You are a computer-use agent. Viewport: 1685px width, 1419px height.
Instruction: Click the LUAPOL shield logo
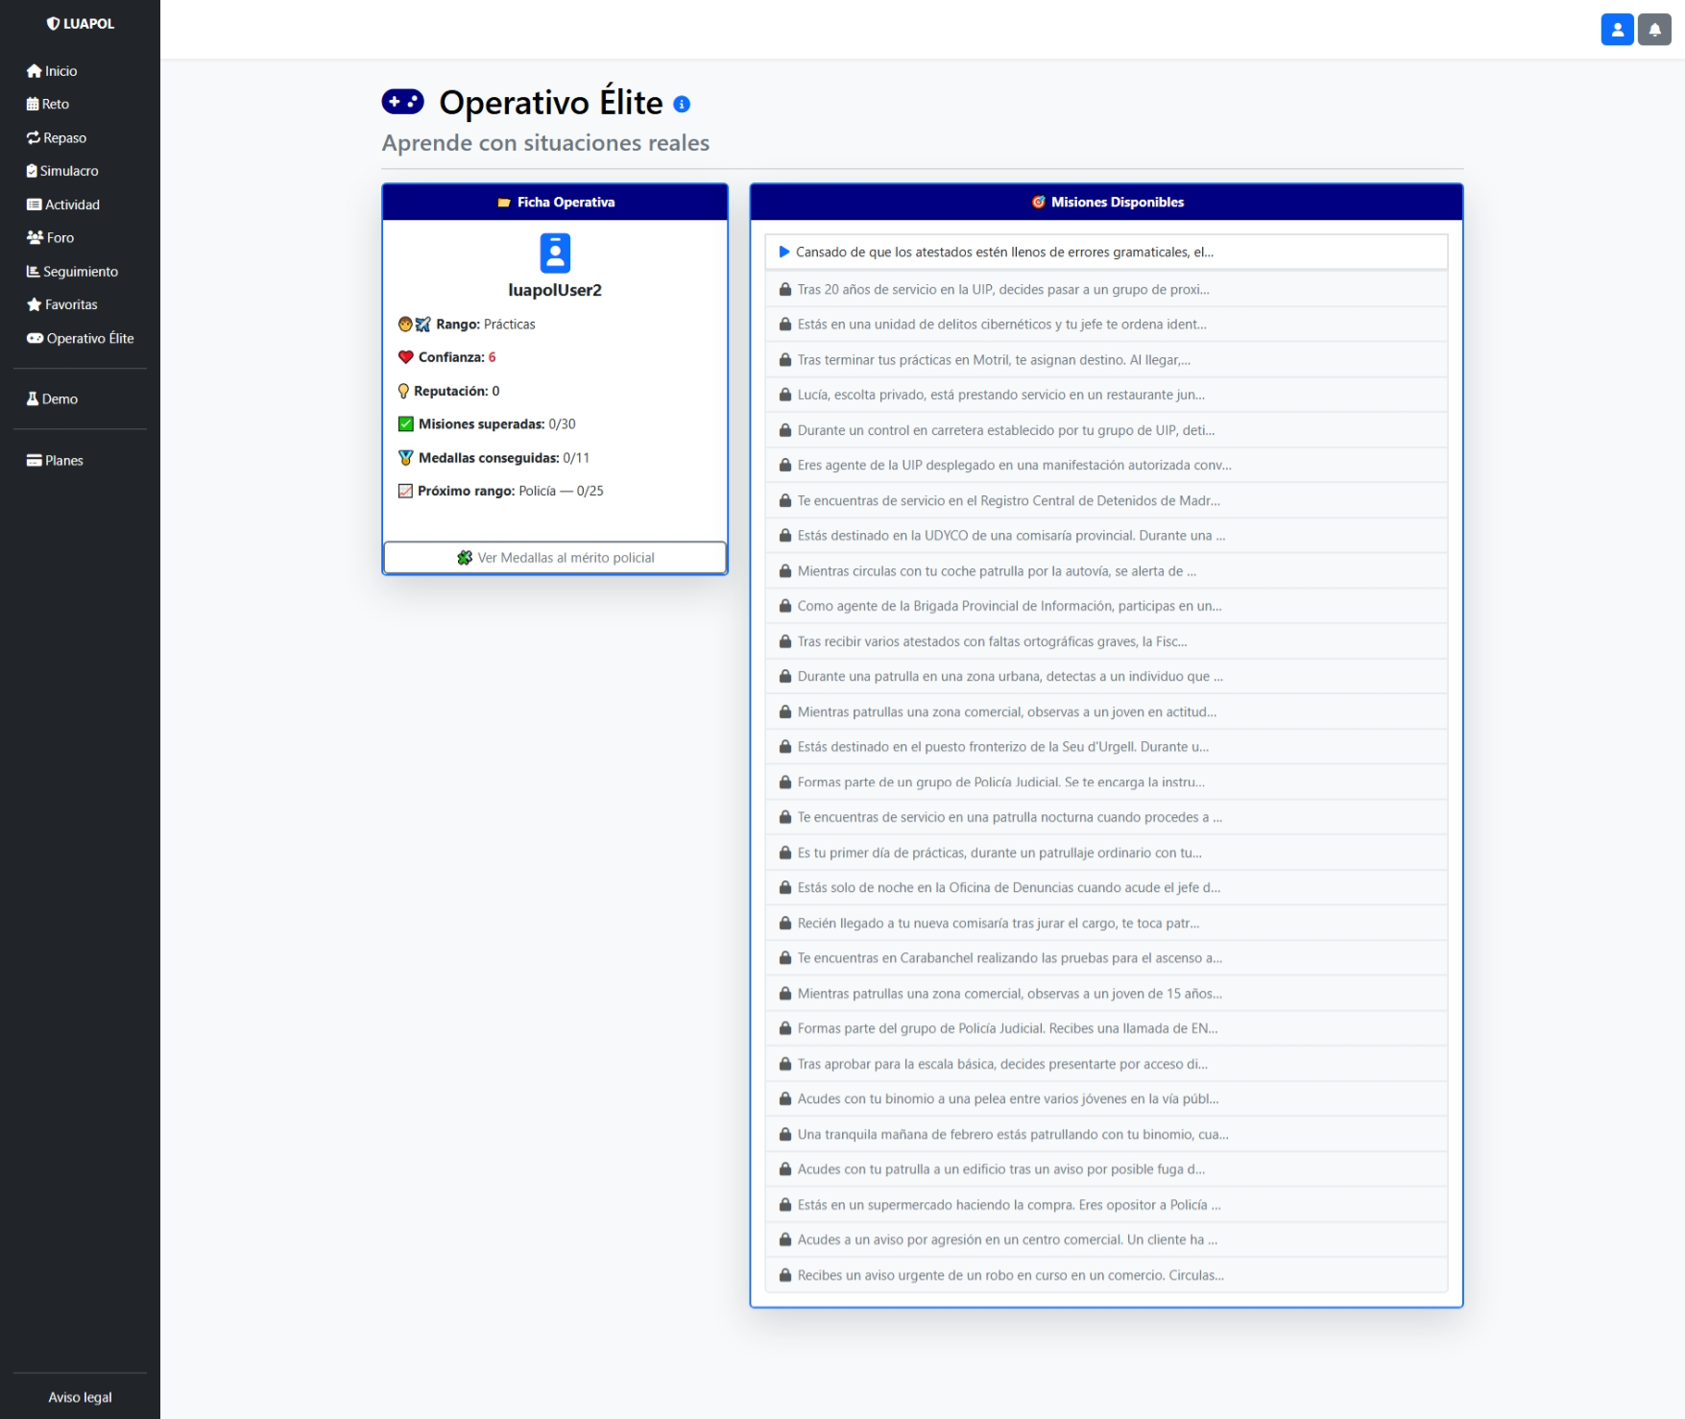53,24
